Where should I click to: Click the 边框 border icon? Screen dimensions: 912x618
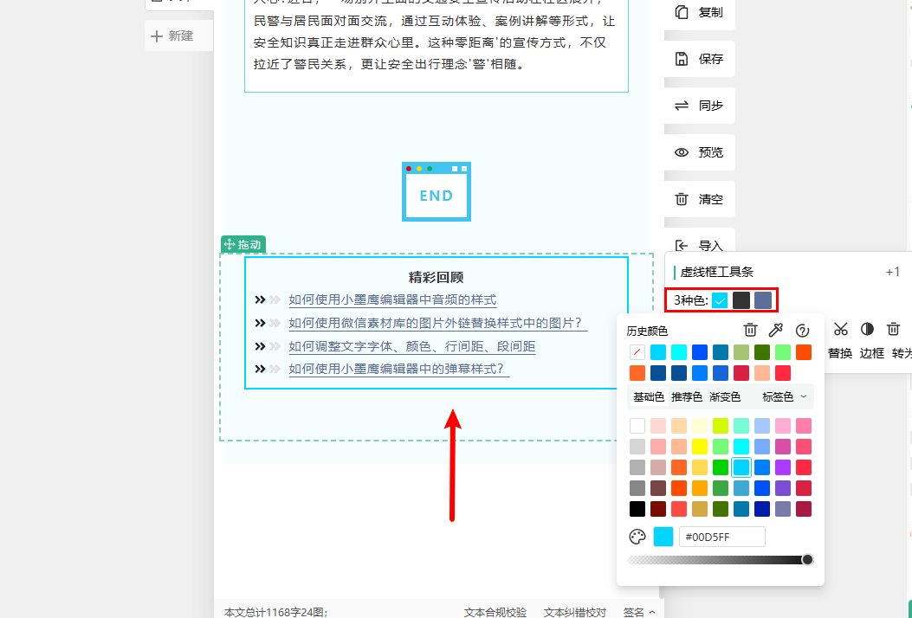click(x=867, y=330)
